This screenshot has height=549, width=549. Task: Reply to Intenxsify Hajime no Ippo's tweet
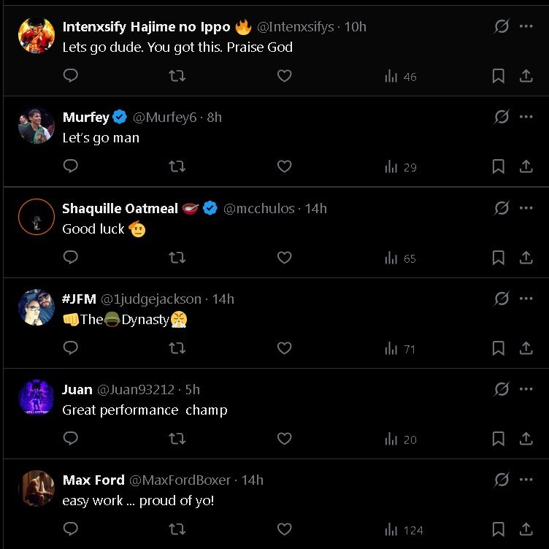click(71, 76)
